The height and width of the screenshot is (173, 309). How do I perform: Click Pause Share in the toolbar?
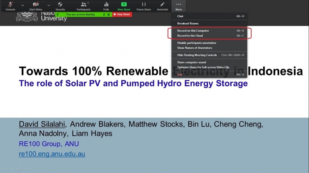(x=143, y=4)
